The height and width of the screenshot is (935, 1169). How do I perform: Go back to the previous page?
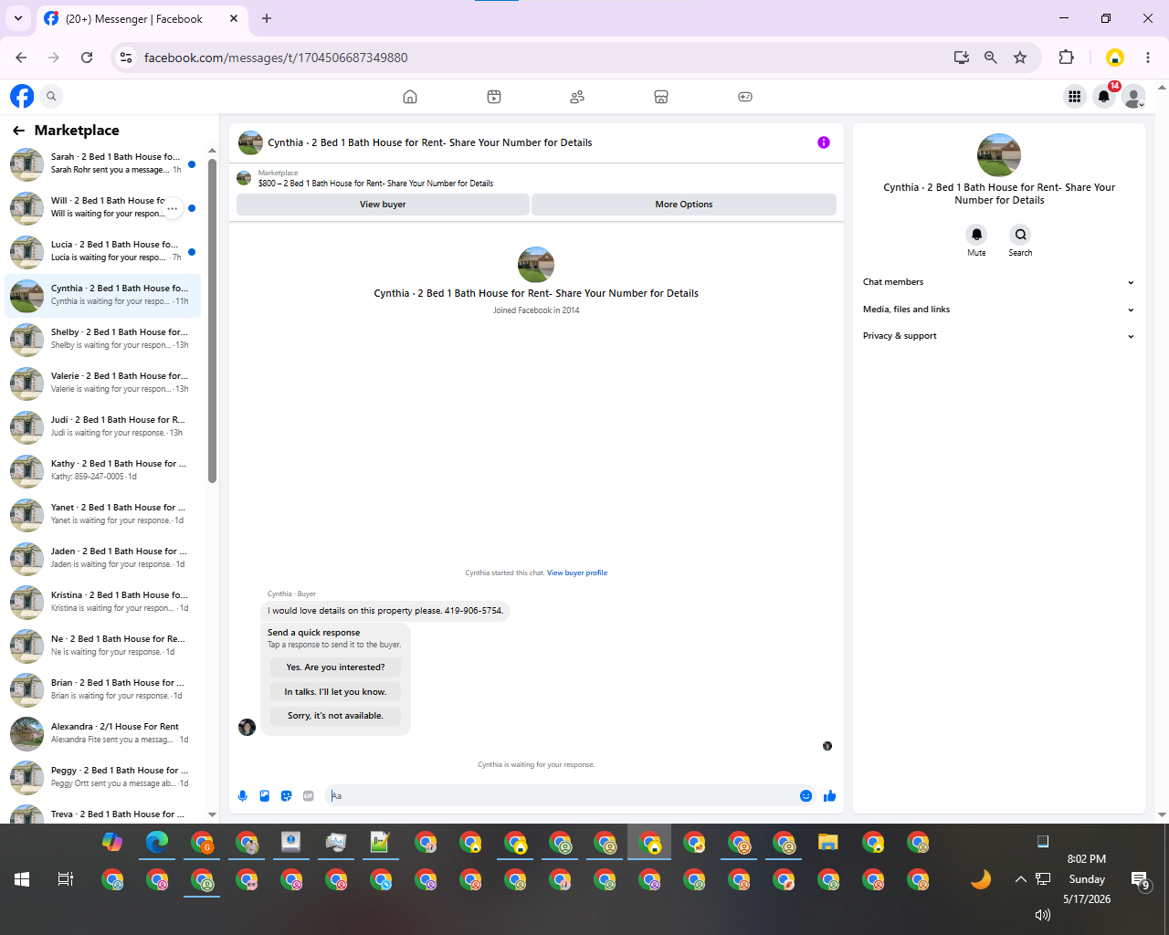point(21,58)
